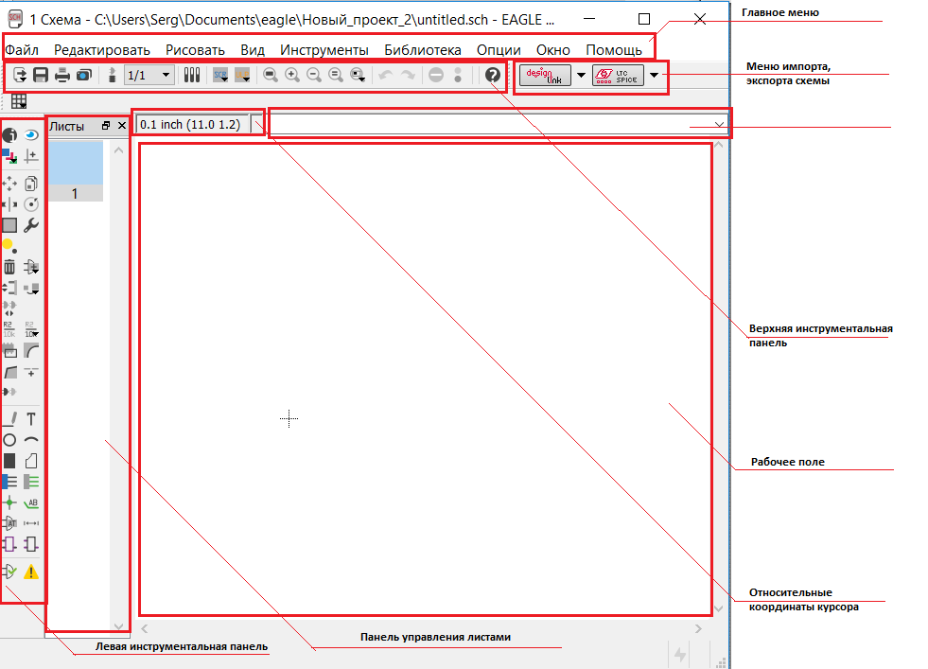Viewport: 928px width, 669px height.
Task: Open the Библиотека menu
Action: (422, 49)
